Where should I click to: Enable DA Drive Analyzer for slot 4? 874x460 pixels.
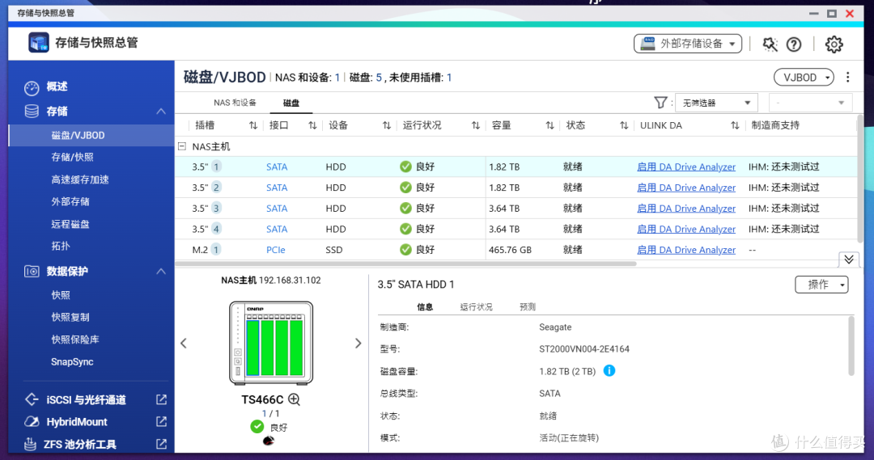point(686,229)
